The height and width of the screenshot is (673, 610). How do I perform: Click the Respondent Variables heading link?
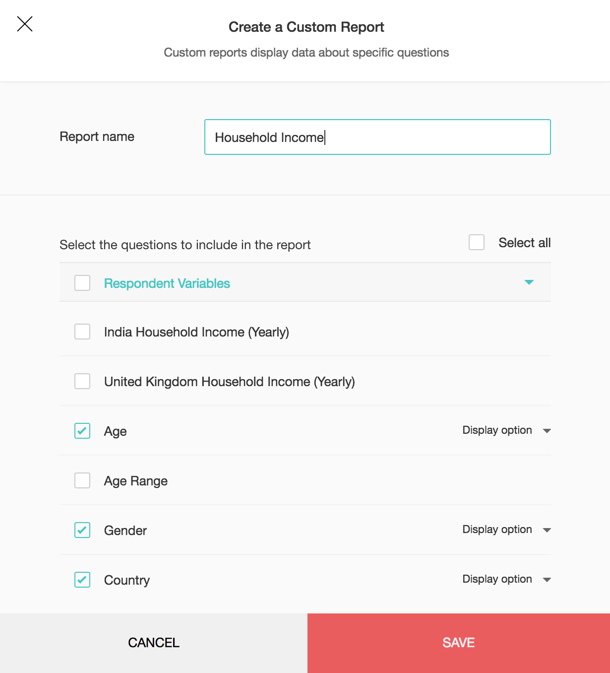(x=167, y=283)
